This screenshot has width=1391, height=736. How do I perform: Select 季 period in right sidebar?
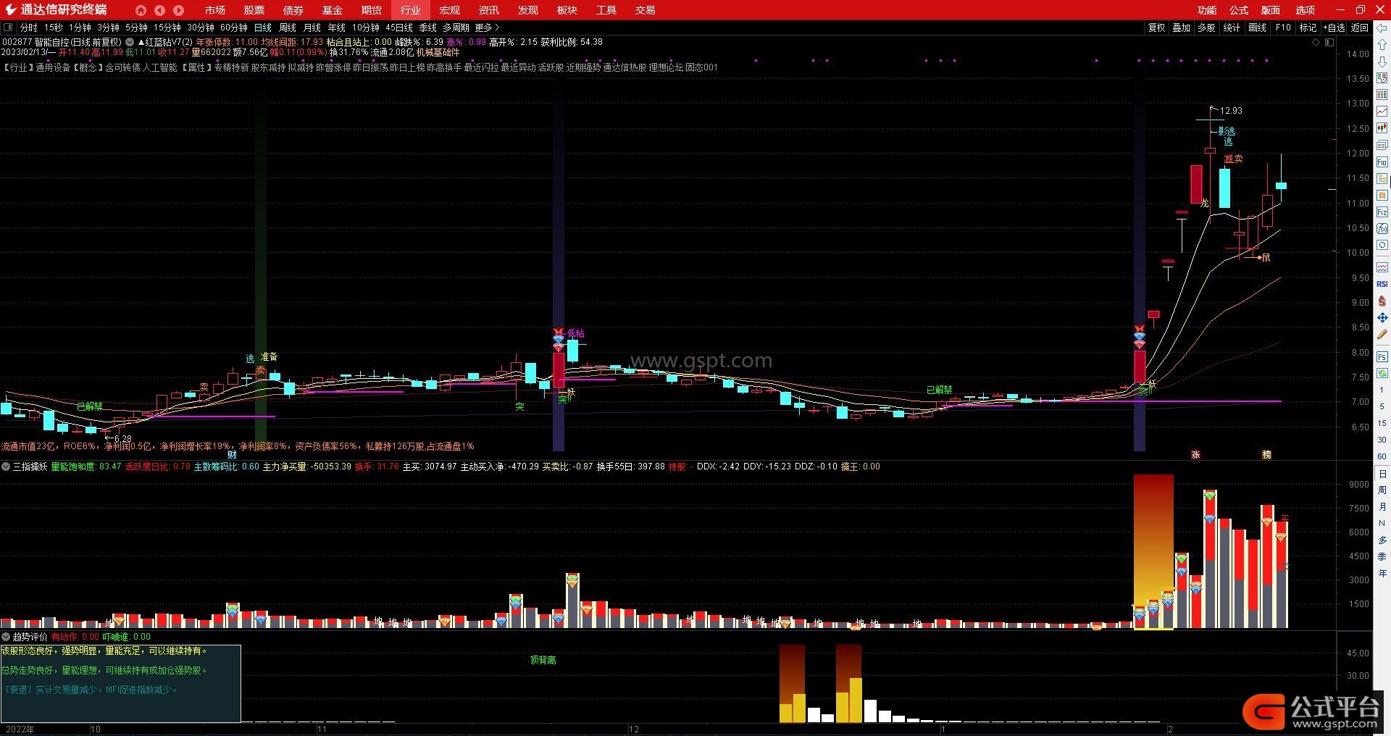click(1382, 556)
